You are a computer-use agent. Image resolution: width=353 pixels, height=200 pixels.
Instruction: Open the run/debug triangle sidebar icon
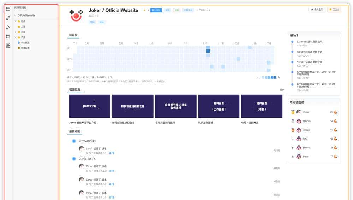pyautogui.click(x=8, y=27)
